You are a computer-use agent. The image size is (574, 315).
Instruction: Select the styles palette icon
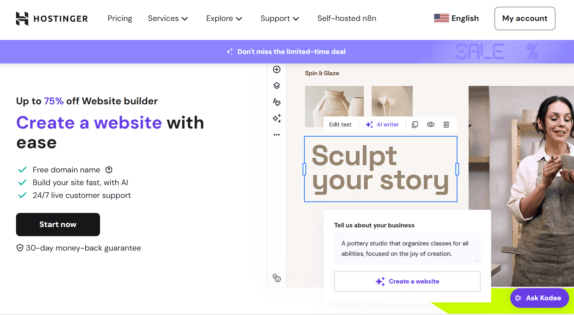[277, 102]
